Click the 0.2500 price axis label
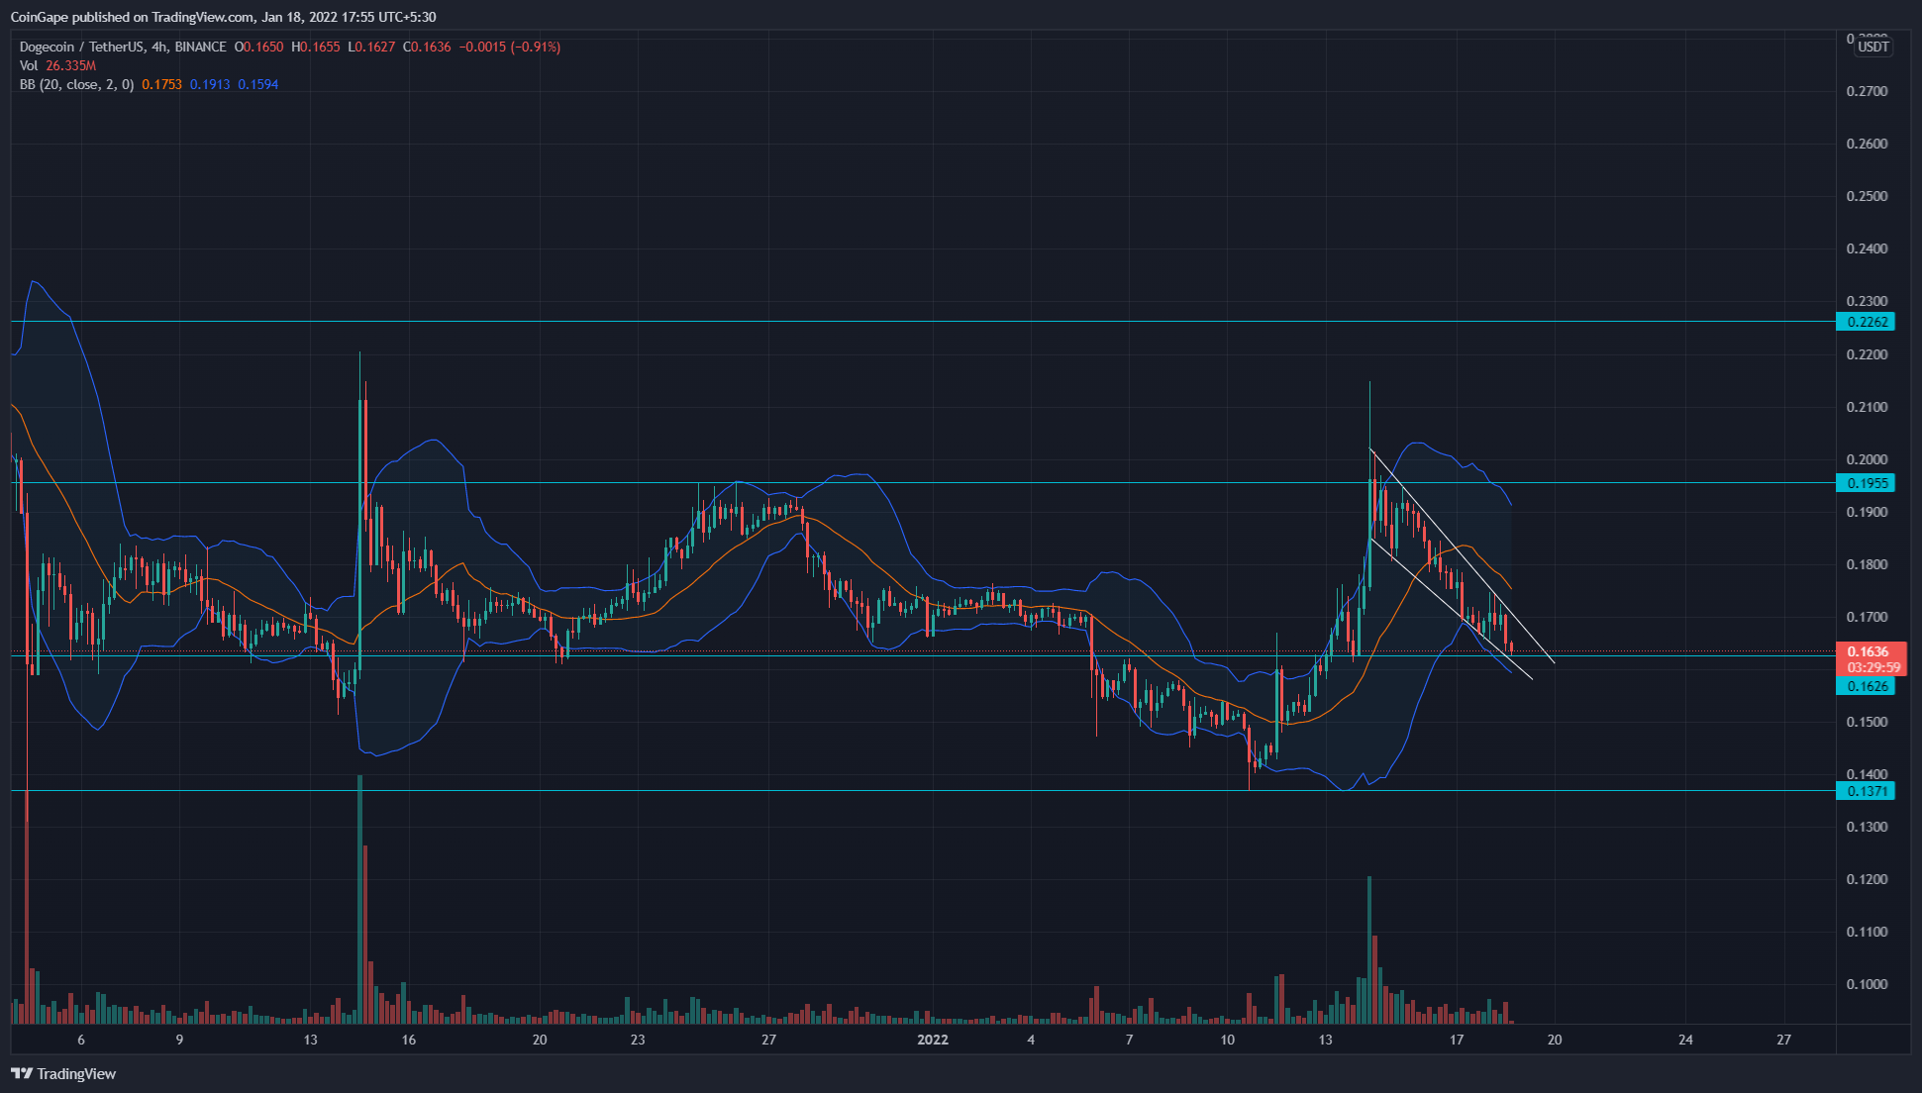1922x1093 pixels. 1868,196
